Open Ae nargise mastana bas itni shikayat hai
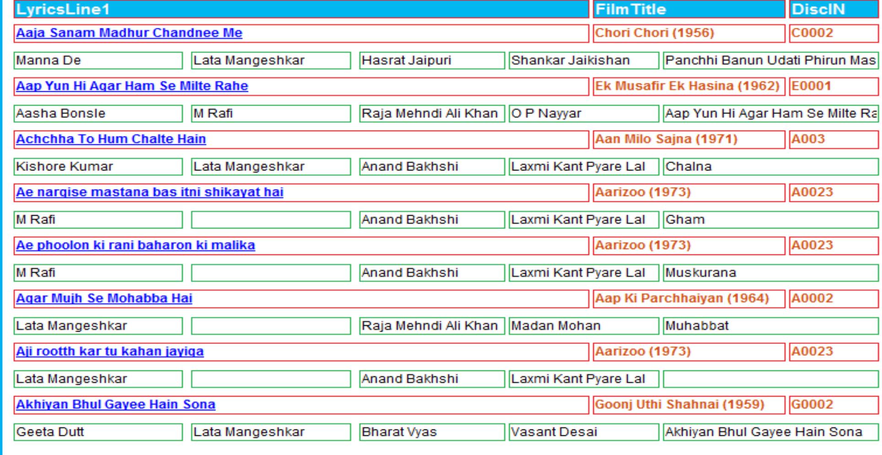 [150, 192]
